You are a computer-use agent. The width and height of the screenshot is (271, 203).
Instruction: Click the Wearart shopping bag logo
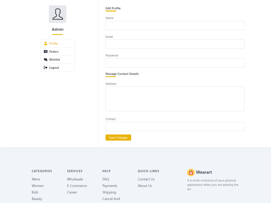(191, 172)
